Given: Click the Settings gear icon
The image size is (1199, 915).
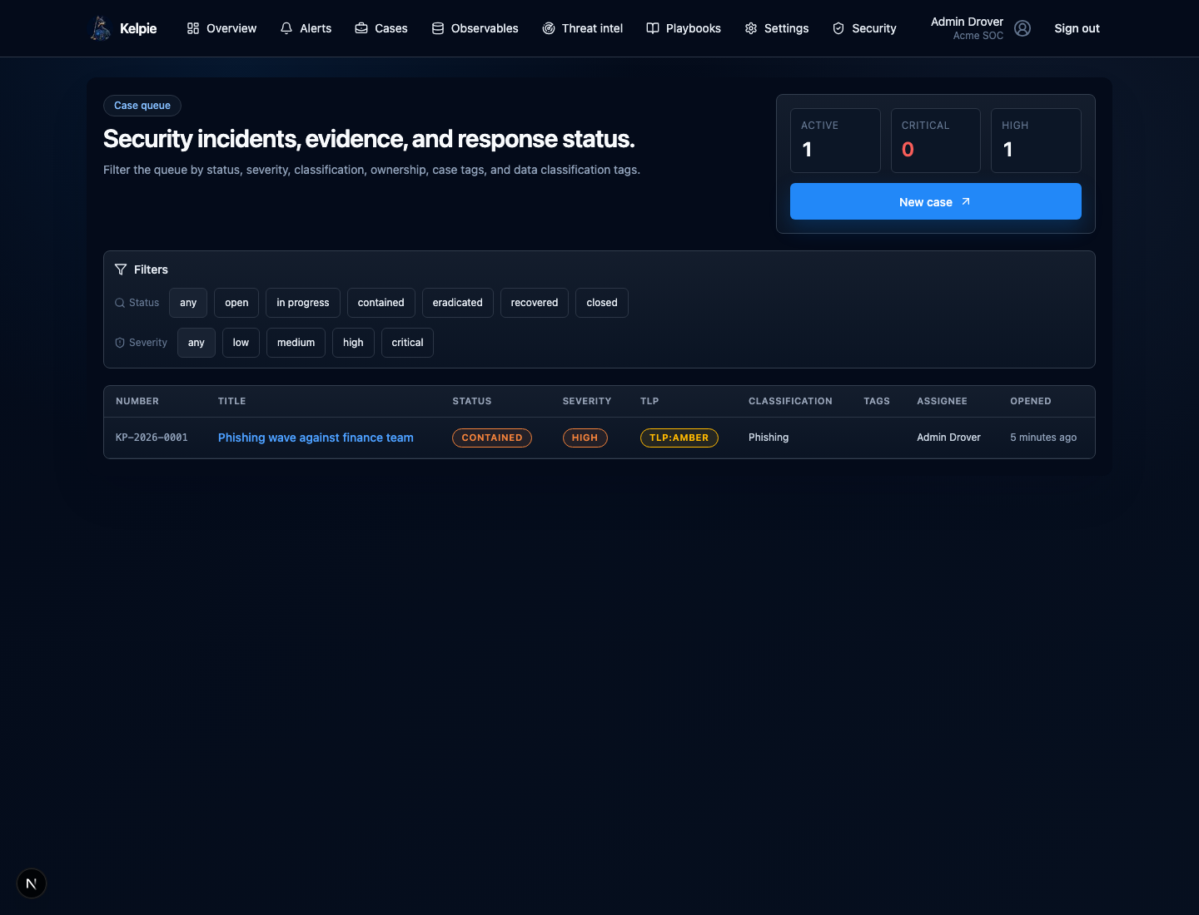Looking at the screenshot, I should (751, 28).
